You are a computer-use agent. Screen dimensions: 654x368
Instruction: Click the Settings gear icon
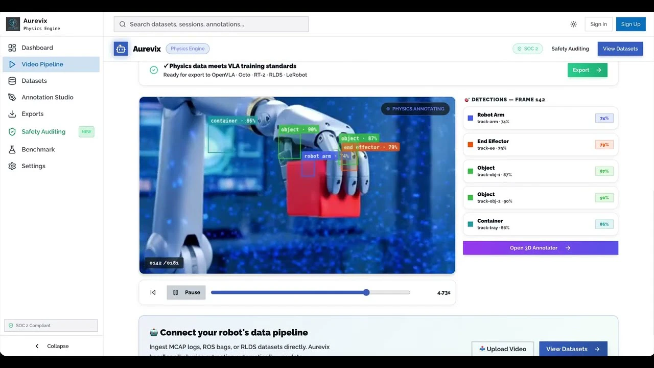[x=12, y=166]
